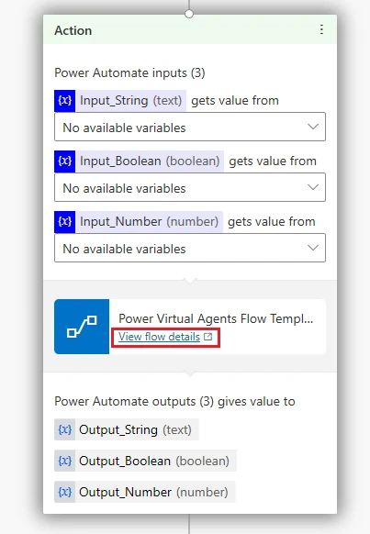Click the Input_Boolean variable icon

tap(65, 161)
